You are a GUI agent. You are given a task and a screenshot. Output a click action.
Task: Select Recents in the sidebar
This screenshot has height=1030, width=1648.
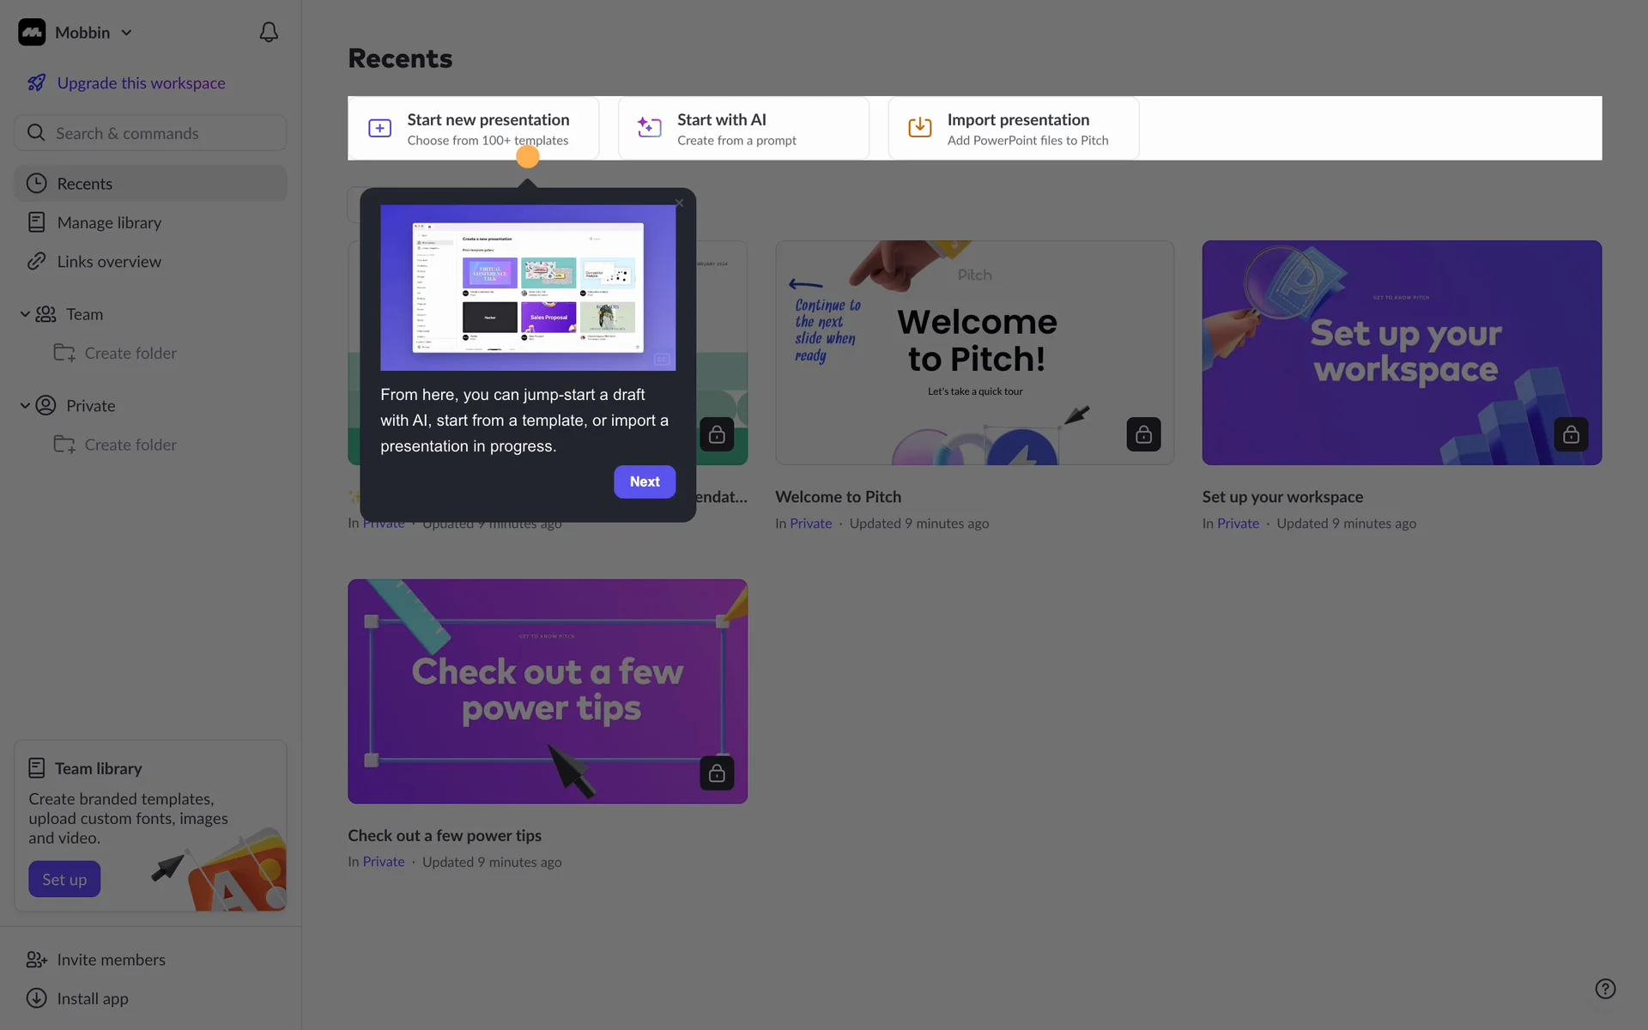pos(85,184)
